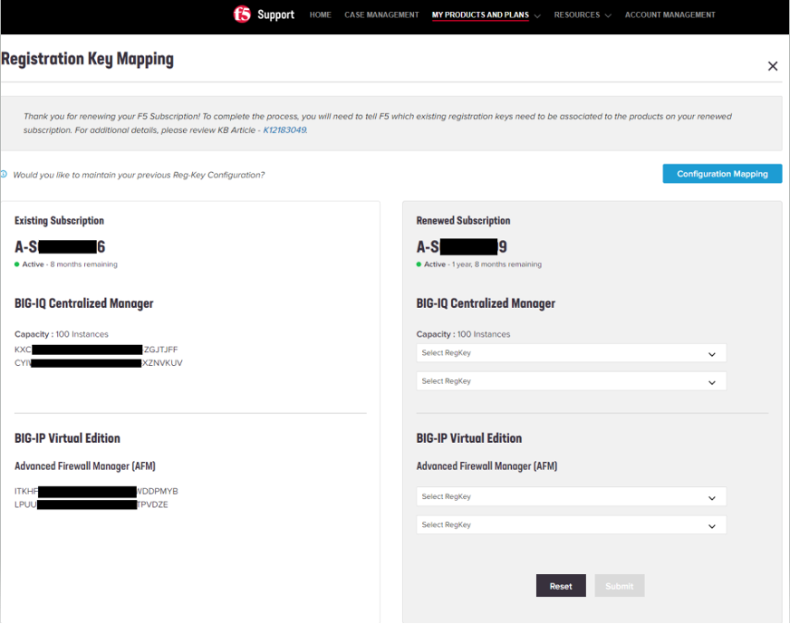Viewport: 790px width, 624px height.
Task: Click Existing Subscription heading
Action: tap(59, 221)
